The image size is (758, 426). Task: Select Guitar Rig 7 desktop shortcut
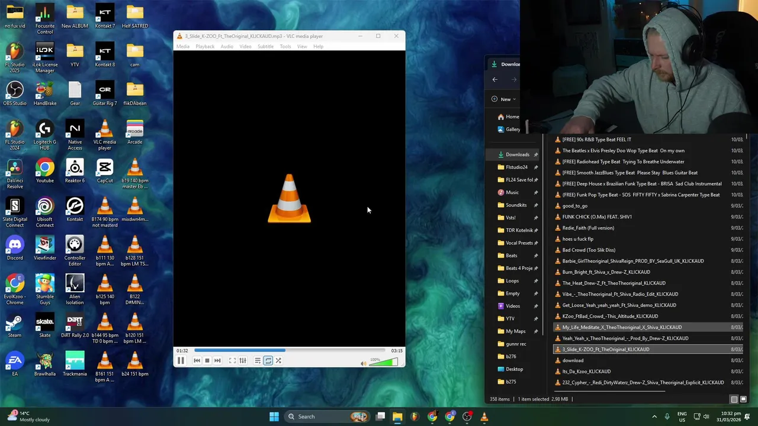(x=105, y=93)
